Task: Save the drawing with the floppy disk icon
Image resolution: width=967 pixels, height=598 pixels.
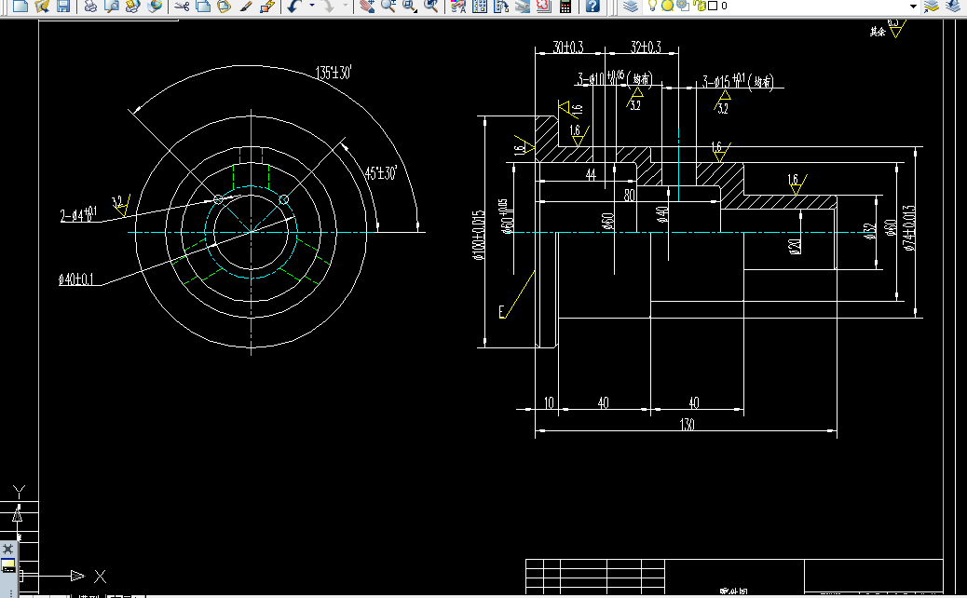Action: coord(63,7)
